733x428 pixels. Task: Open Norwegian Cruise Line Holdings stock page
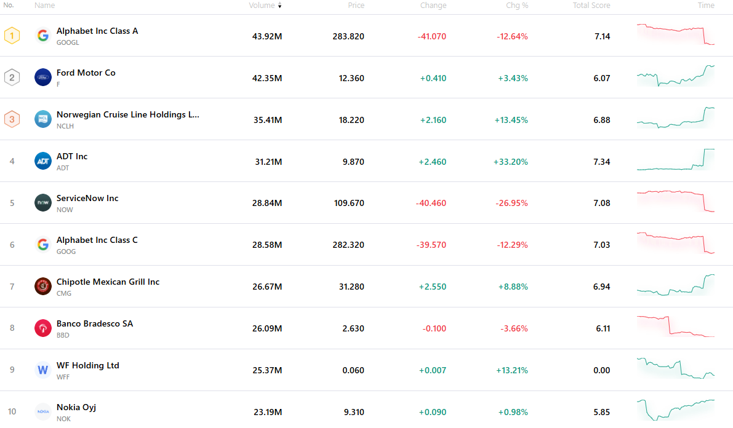tap(127, 114)
